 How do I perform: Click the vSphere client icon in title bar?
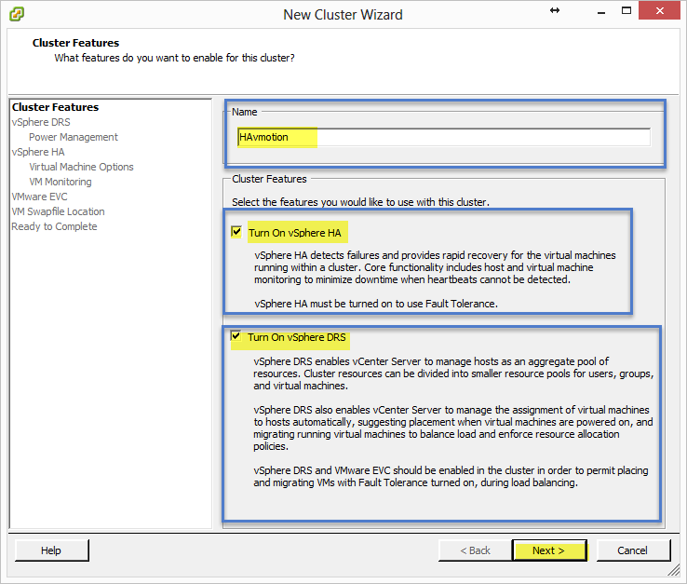point(17,14)
